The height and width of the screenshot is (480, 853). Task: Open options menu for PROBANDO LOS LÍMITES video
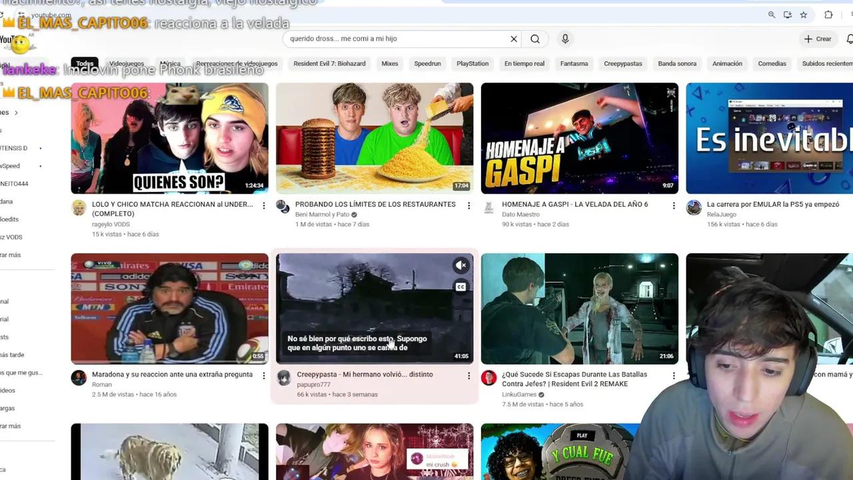pyautogui.click(x=468, y=205)
